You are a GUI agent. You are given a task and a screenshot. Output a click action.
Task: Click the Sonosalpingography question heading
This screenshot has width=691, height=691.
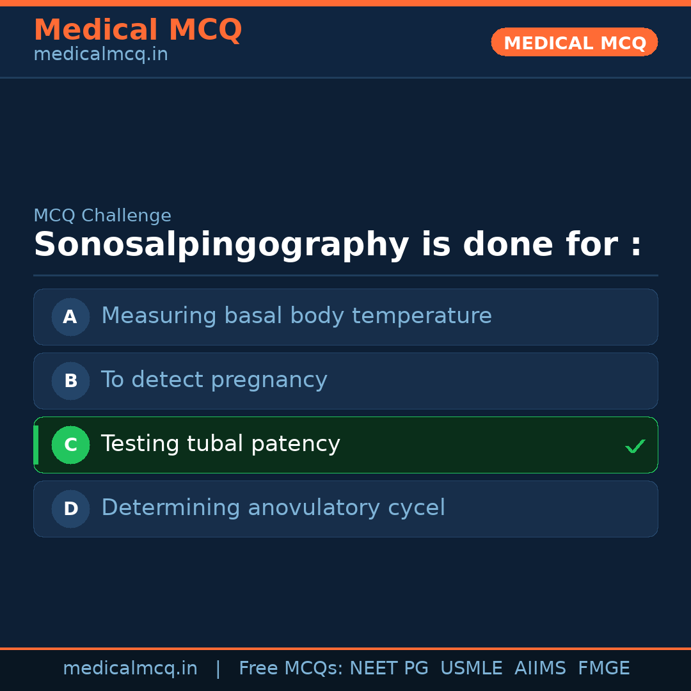coord(337,245)
